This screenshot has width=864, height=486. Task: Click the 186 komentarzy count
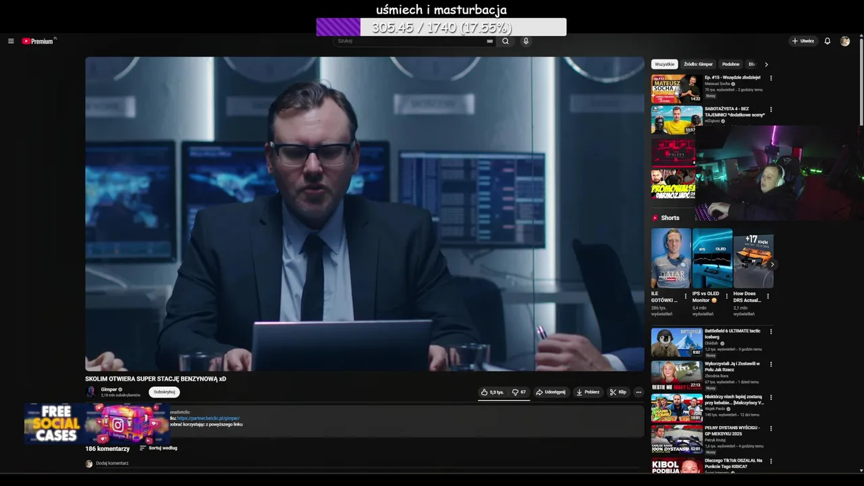(x=107, y=448)
